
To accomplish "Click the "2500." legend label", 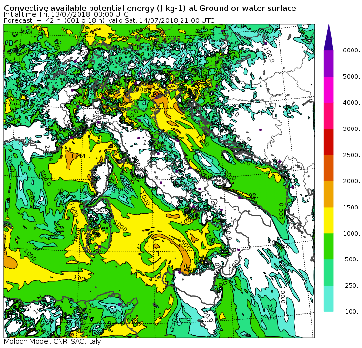I will tap(352, 155).
